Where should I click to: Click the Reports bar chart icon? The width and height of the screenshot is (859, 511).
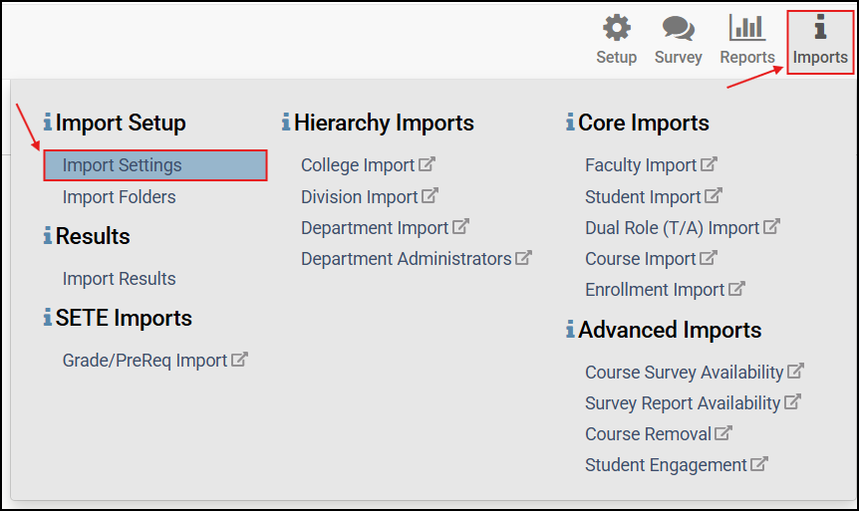coord(747,28)
